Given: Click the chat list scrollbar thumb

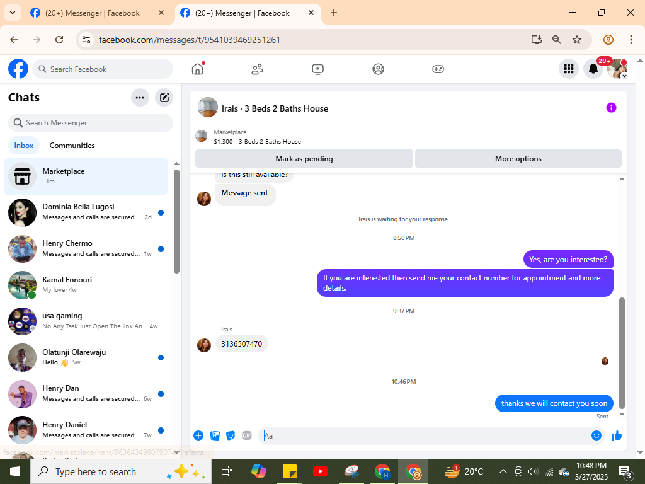Looking at the screenshot, I should pos(176,221).
